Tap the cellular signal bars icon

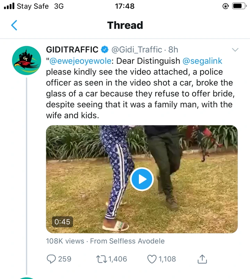point(9,6)
